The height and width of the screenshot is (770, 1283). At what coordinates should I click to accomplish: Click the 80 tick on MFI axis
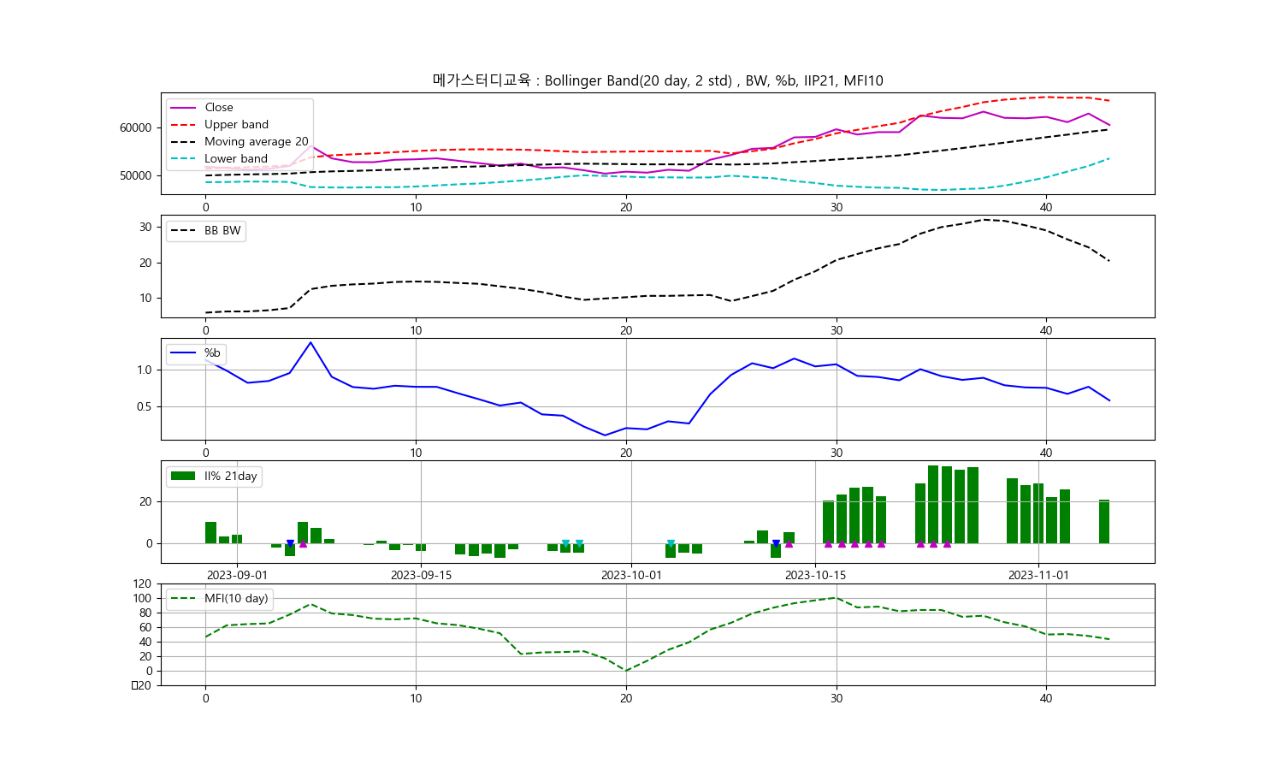(x=145, y=613)
